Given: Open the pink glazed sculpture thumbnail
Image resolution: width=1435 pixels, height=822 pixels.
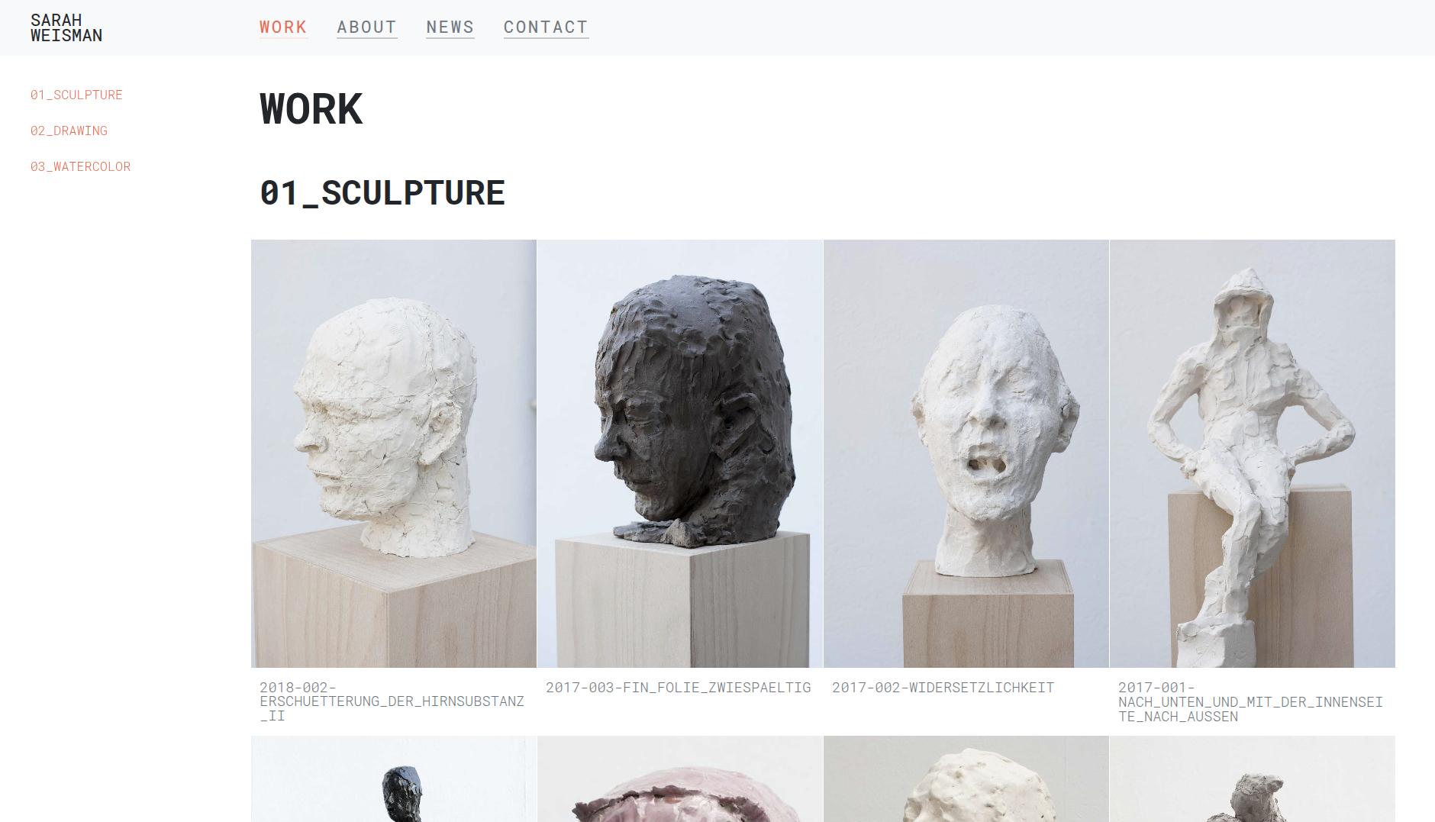Looking at the screenshot, I should coord(680,778).
